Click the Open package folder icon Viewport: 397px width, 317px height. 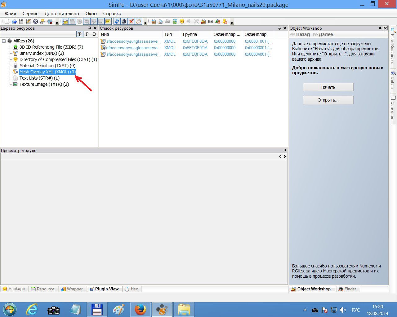[x=14, y=21]
